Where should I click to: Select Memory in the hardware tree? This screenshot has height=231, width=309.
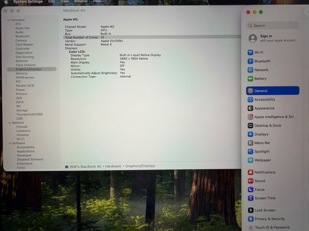point(22,73)
